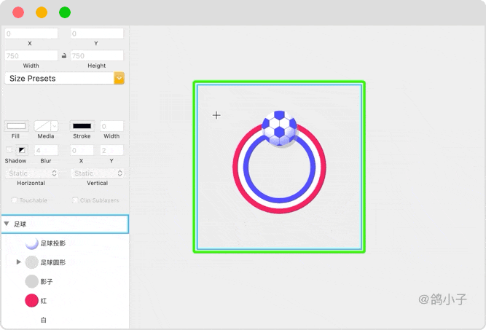Click the Y position input field
The width and height of the screenshot is (486, 330).
pos(97,34)
